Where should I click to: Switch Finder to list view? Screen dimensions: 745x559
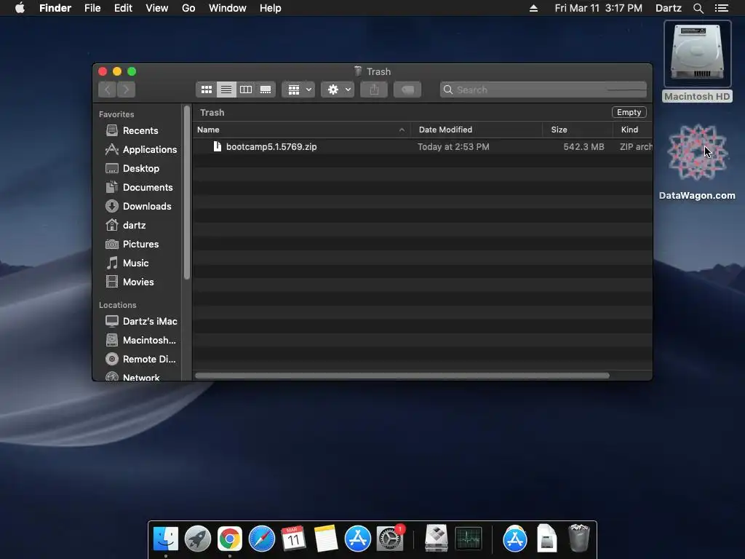tap(226, 90)
